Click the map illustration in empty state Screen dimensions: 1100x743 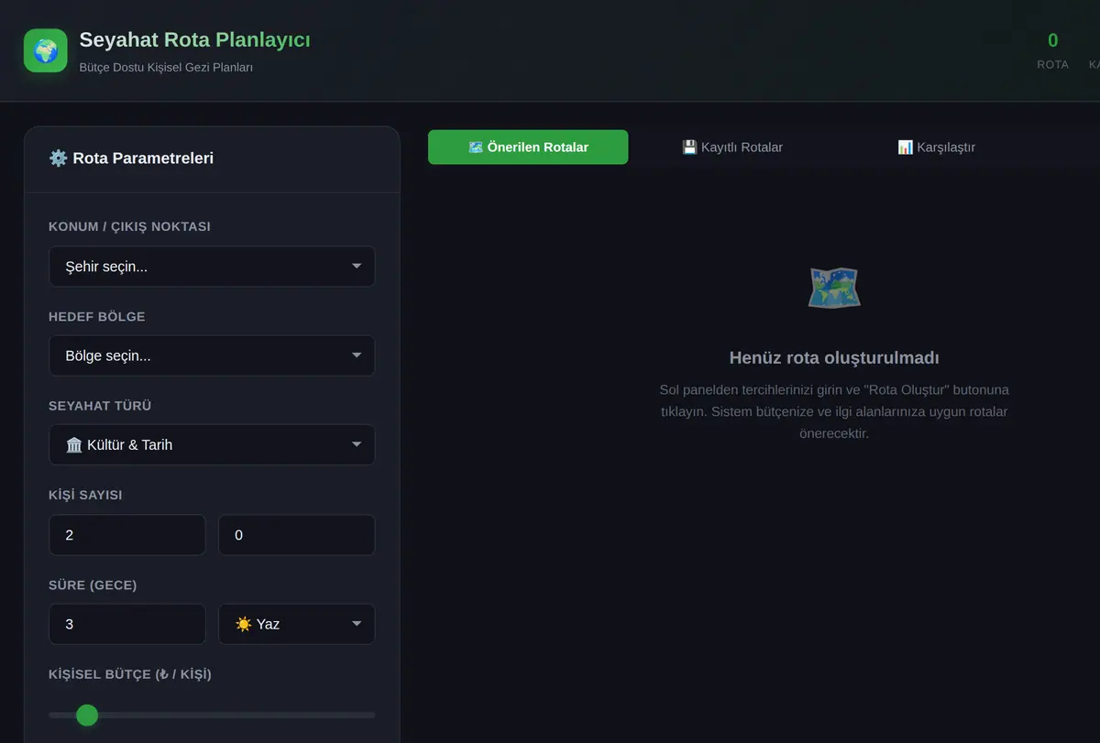(x=834, y=288)
